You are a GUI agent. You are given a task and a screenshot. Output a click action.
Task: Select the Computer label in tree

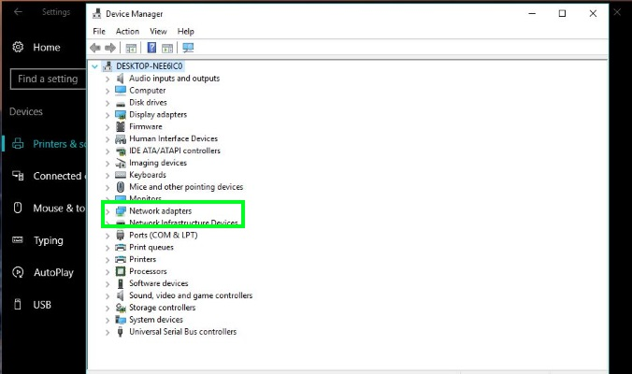[147, 91]
